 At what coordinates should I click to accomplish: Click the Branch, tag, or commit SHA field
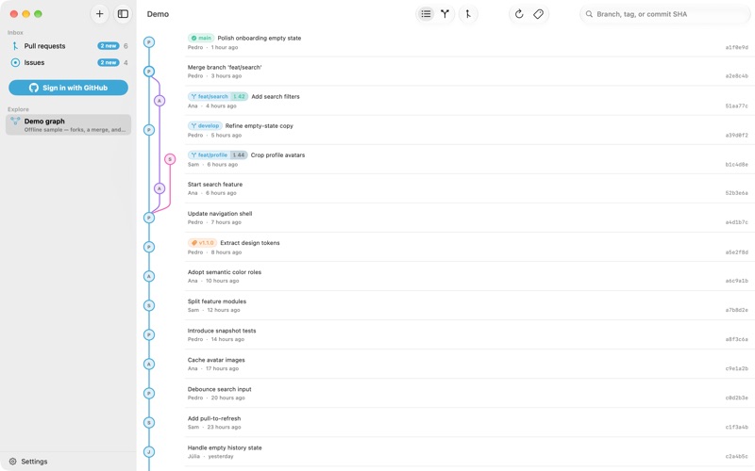click(x=664, y=14)
